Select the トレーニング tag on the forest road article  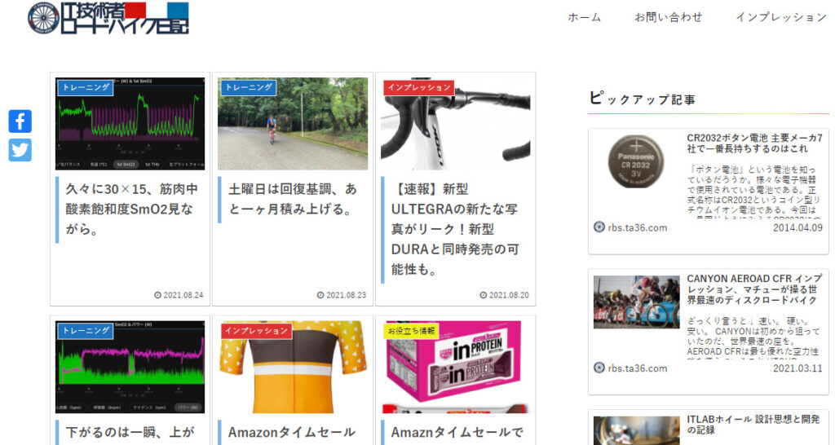click(x=248, y=87)
